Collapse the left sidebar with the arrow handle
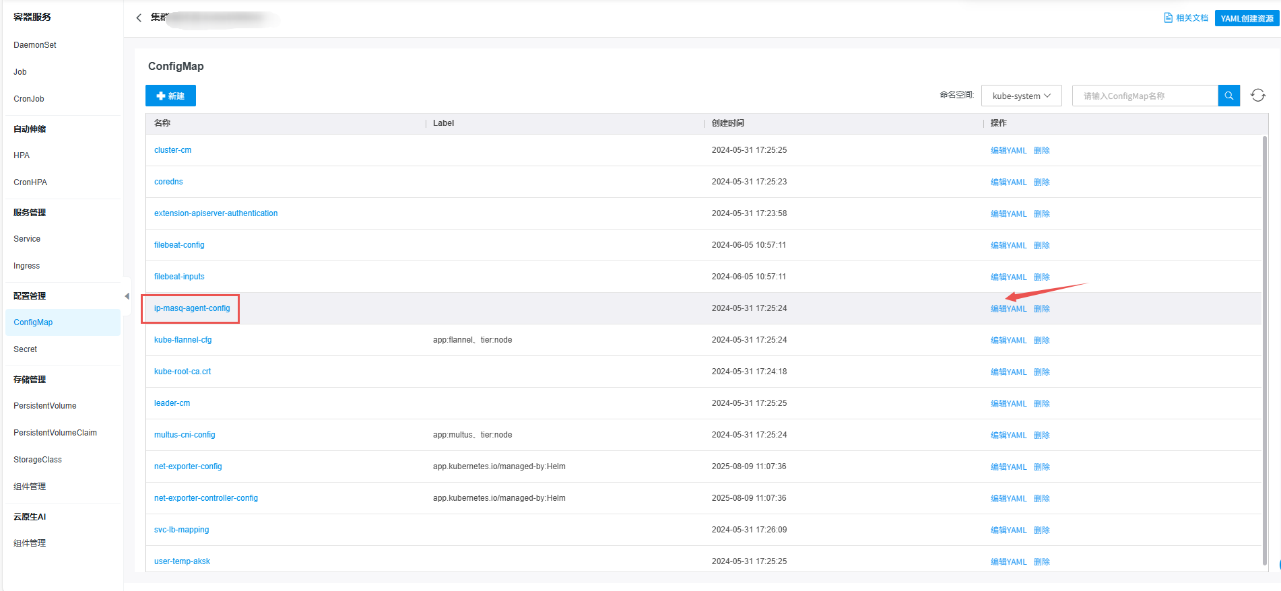This screenshot has width=1281, height=591. point(127,296)
